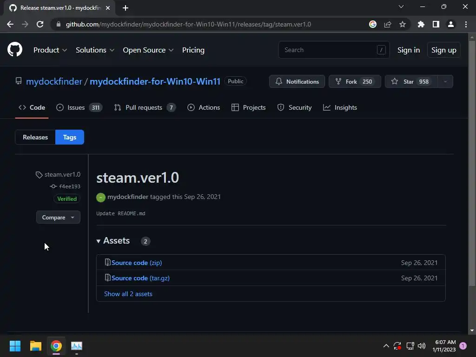
Task: Close the Release steam.ver1.0 tab
Action: [x=108, y=8]
